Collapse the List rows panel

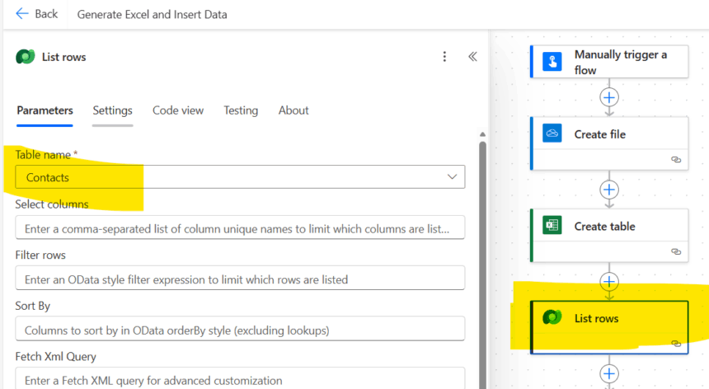click(472, 57)
